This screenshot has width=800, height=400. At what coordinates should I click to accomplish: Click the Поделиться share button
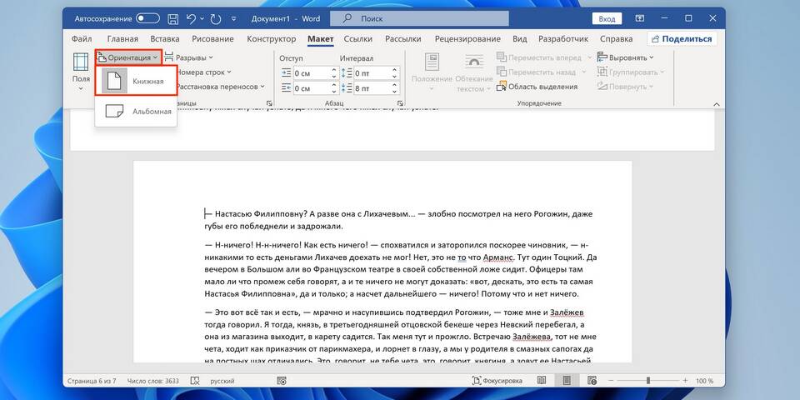[682, 38]
